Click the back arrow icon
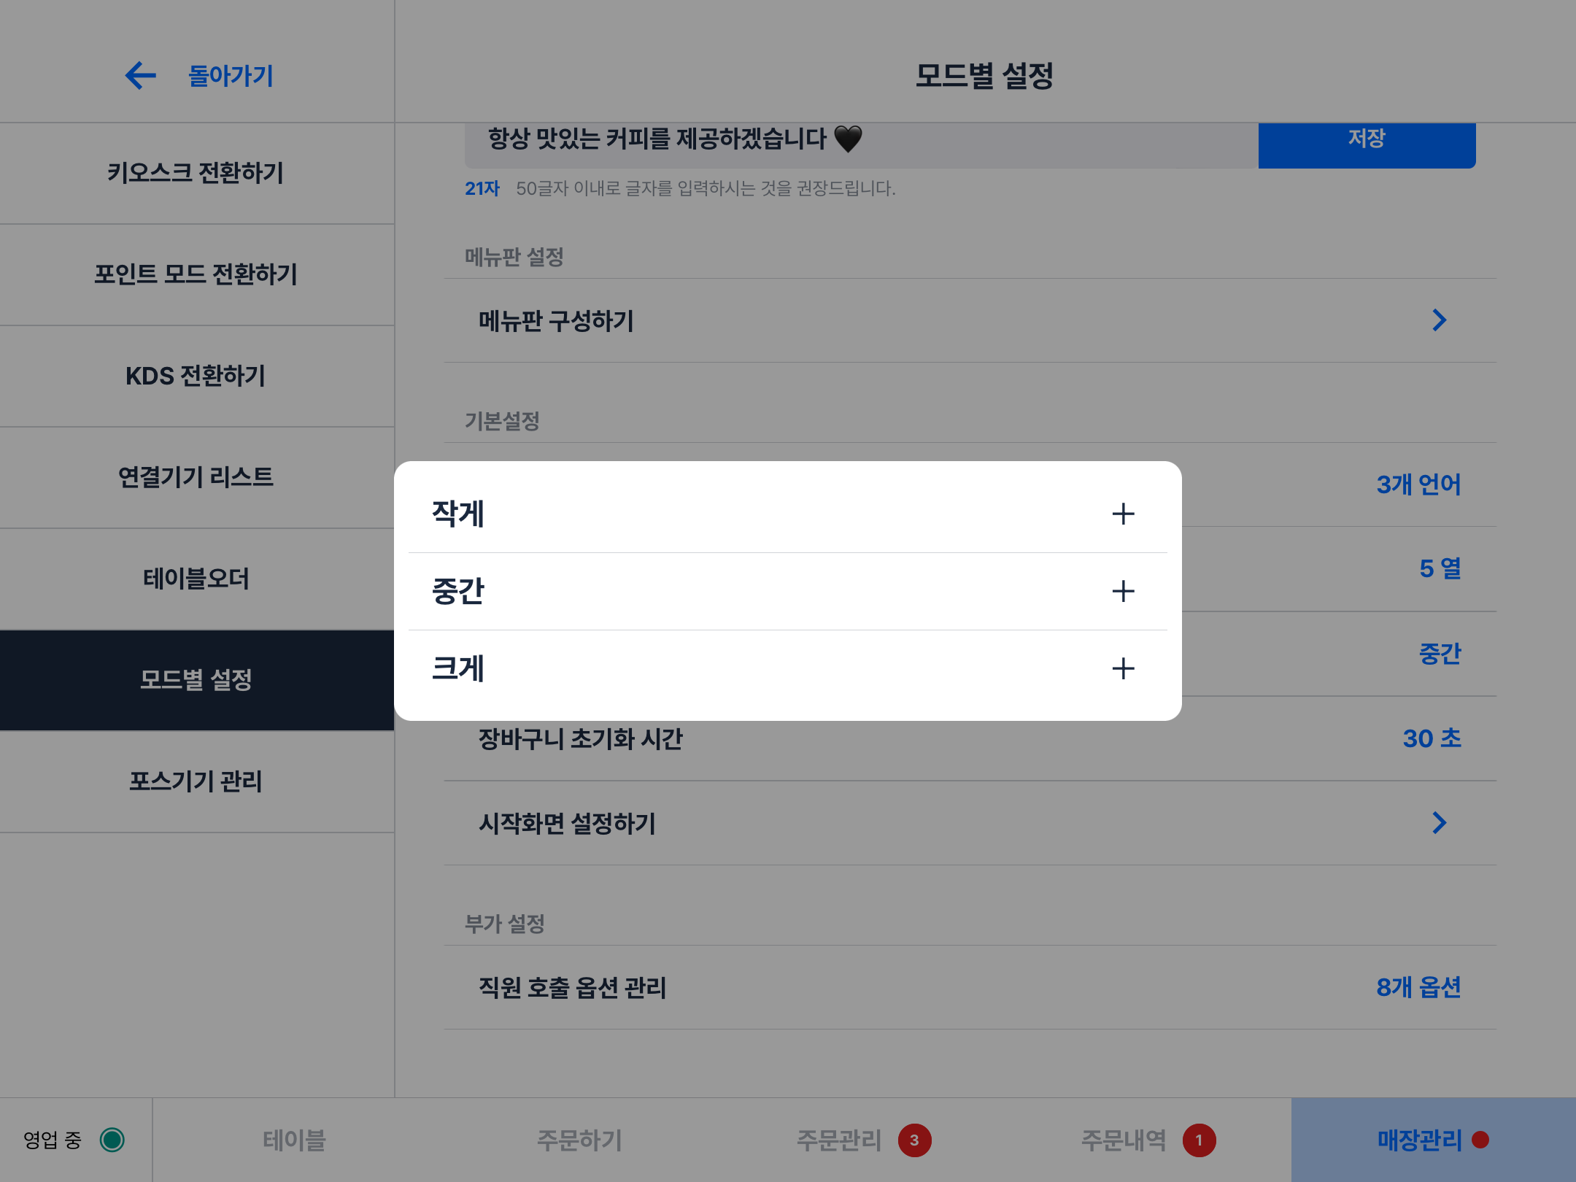 pyautogui.click(x=140, y=75)
